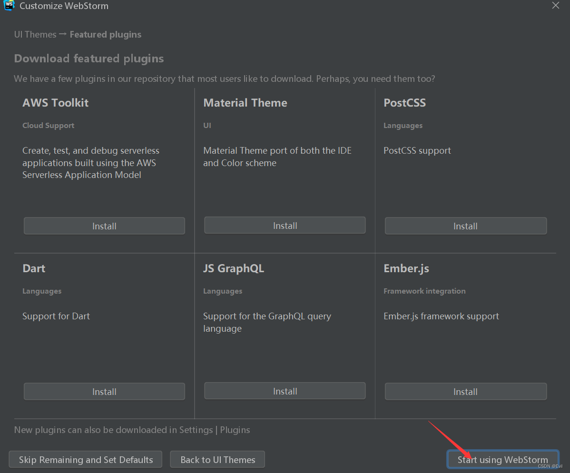Install the Ember.js plugin

(x=465, y=391)
